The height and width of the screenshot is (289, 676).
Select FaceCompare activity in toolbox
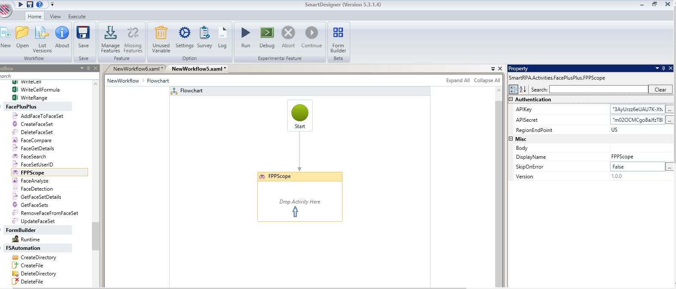point(36,140)
